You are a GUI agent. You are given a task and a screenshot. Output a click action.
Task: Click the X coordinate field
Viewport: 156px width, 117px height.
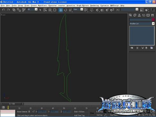[x=42, y=112]
